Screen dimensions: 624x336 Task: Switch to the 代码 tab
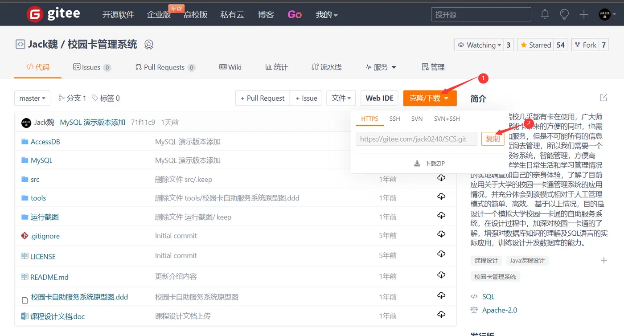[x=38, y=67]
